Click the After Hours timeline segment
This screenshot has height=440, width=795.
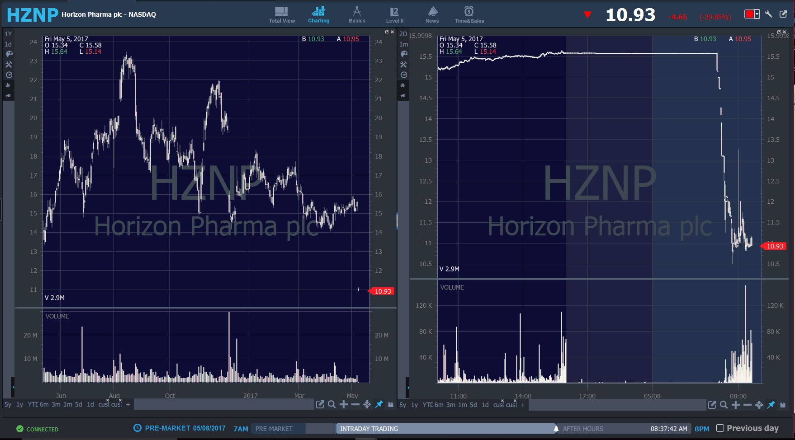(x=624, y=429)
